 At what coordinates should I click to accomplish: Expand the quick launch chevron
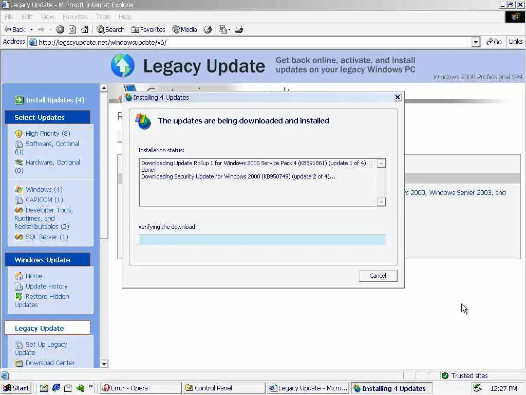pos(91,387)
